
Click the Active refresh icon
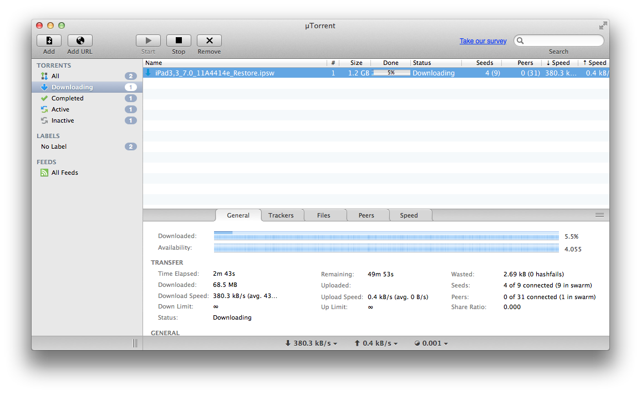pos(44,109)
